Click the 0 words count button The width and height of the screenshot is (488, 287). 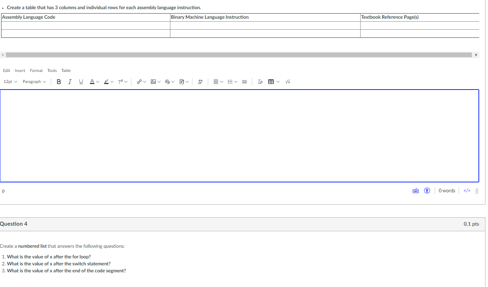coord(447,191)
